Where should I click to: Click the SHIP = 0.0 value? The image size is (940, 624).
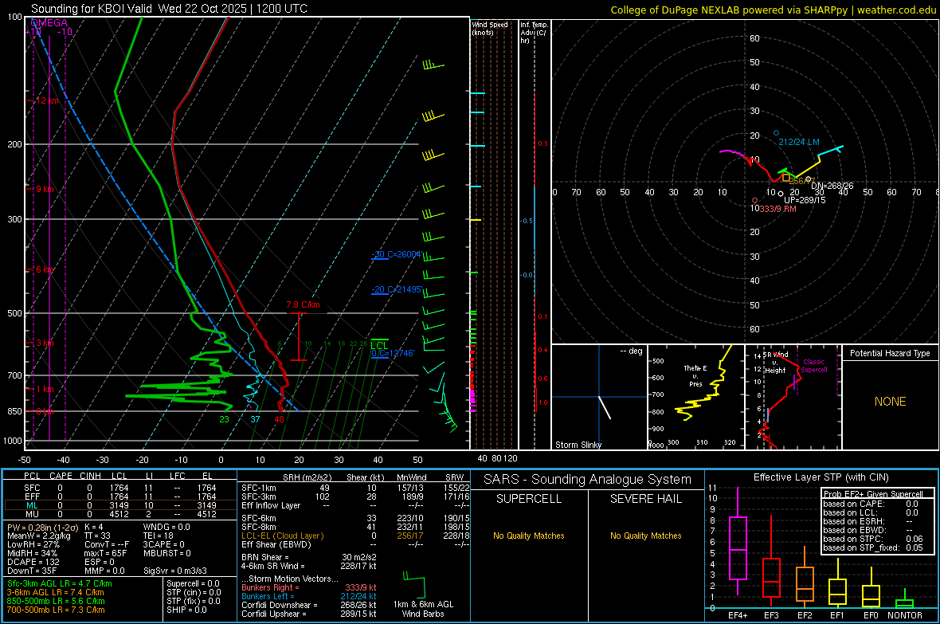(186, 610)
